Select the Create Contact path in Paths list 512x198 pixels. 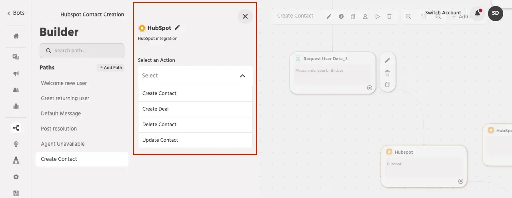coord(82,159)
